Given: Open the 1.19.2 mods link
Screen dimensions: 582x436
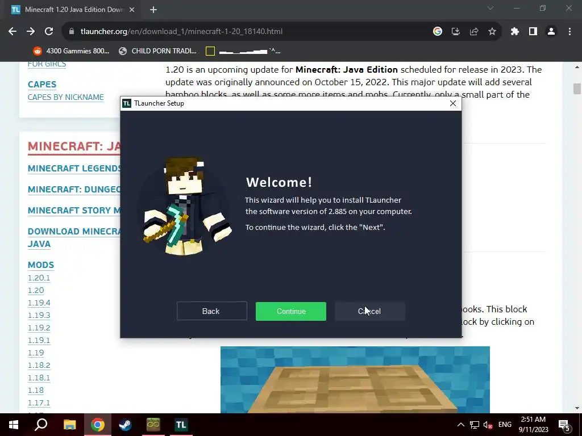Looking at the screenshot, I should (x=39, y=328).
